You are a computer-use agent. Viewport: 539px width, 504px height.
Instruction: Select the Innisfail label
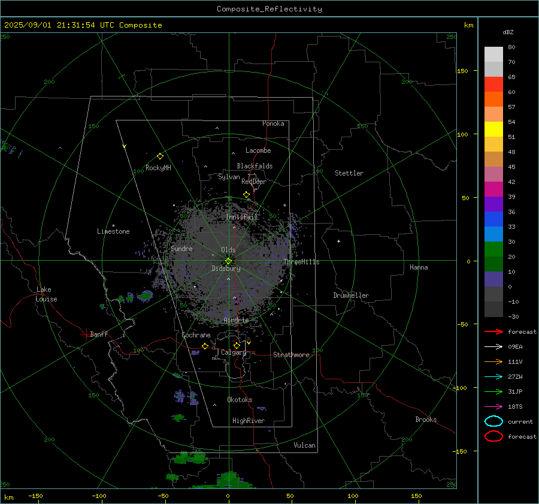[x=242, y=217]
